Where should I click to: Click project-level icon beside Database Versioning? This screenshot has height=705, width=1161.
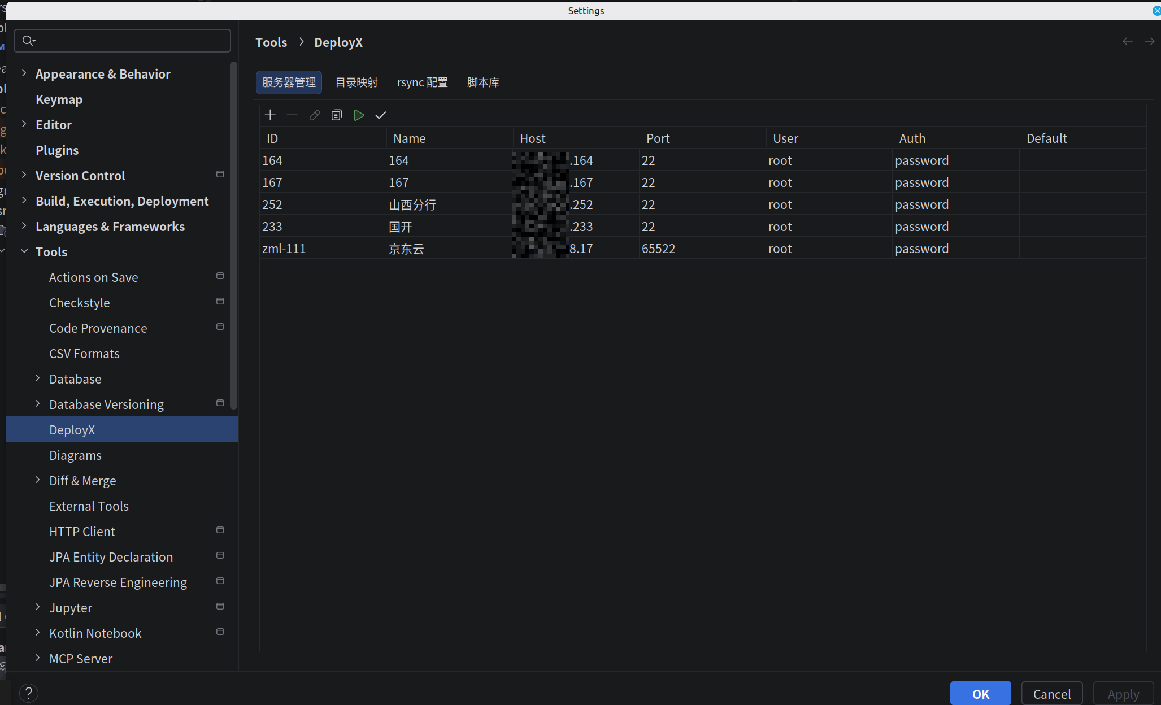point(220,403)
